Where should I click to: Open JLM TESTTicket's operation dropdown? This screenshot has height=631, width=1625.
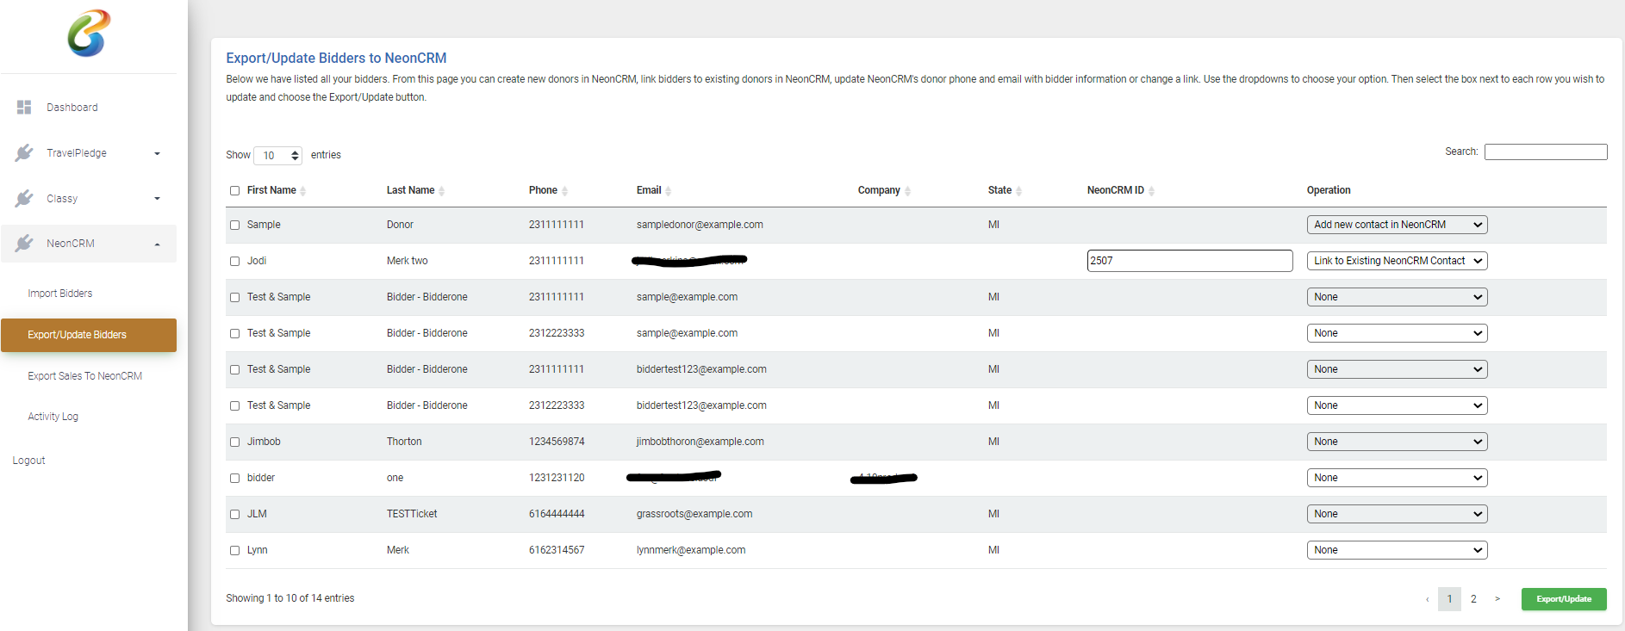[x=1397, y=514]
